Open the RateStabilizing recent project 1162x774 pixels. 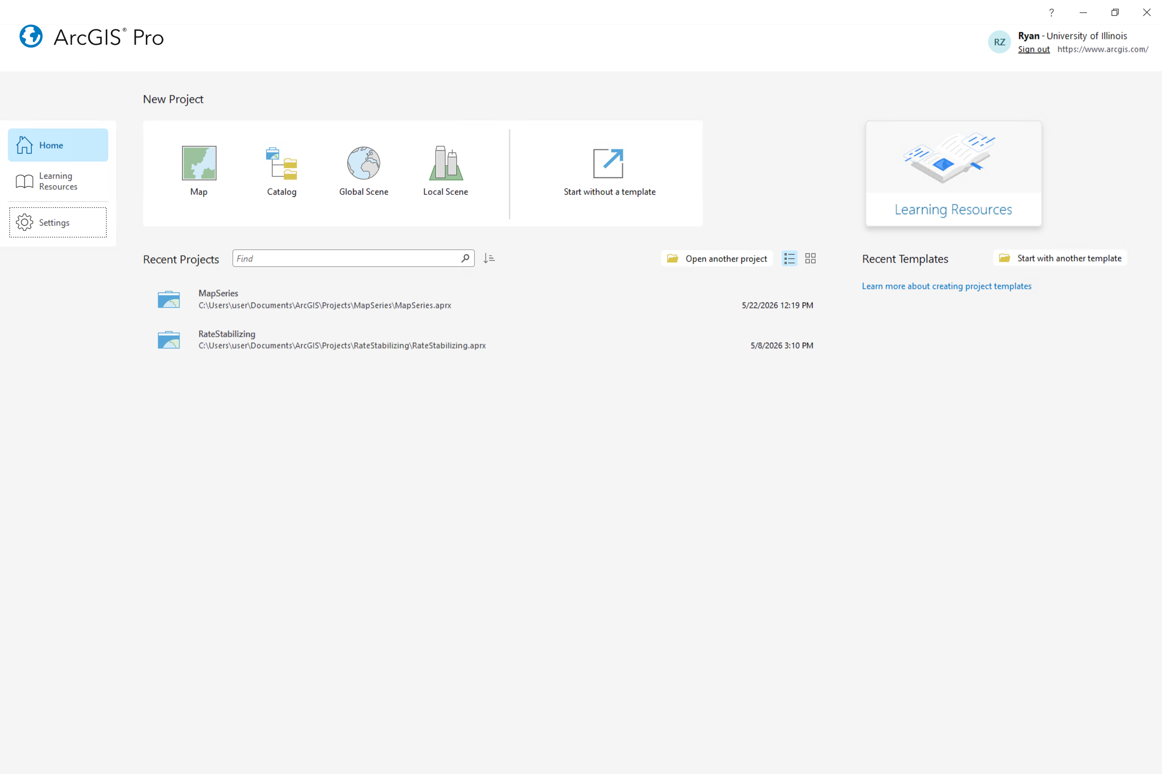[x=485, y=340]
